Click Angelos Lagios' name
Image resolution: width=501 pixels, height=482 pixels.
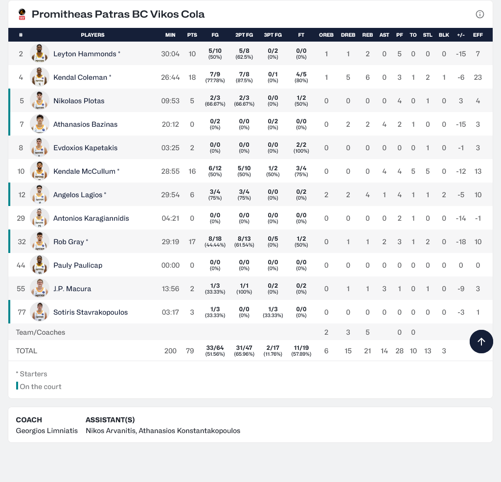coord(78,195)
